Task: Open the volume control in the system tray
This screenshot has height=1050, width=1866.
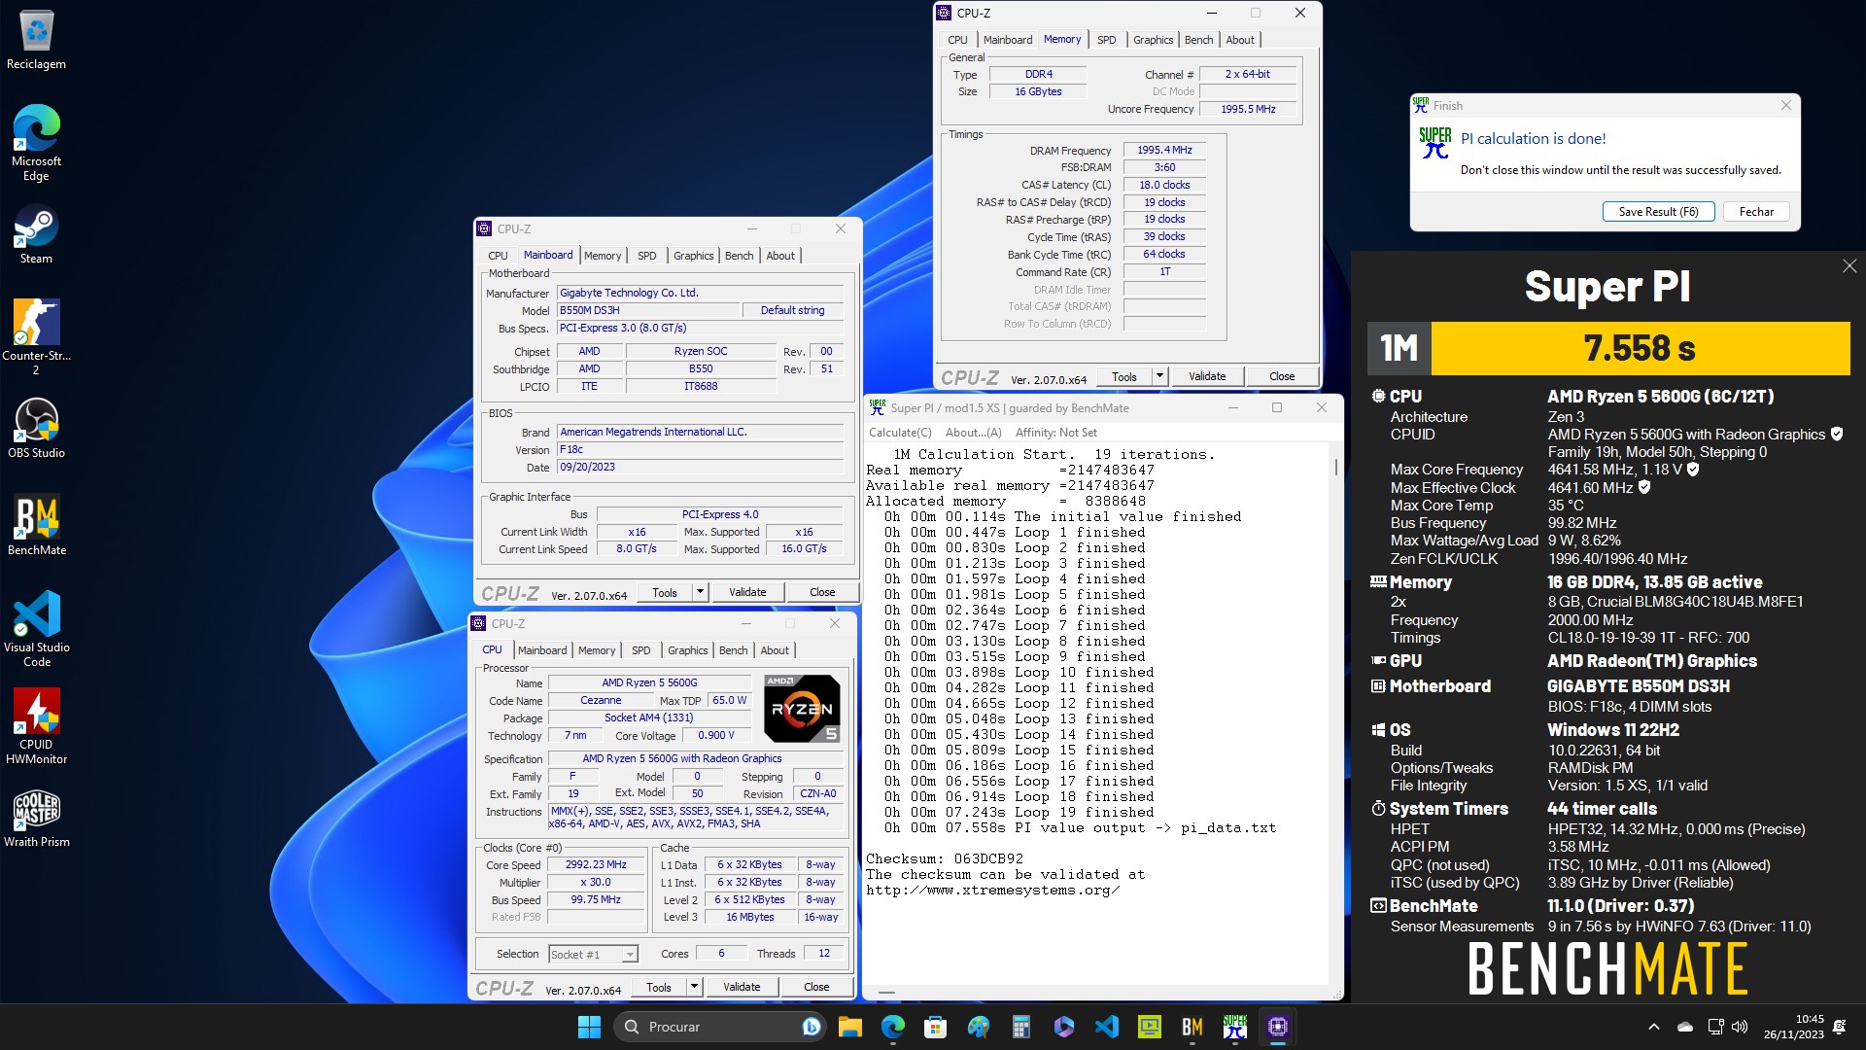Action: 1740,1027
